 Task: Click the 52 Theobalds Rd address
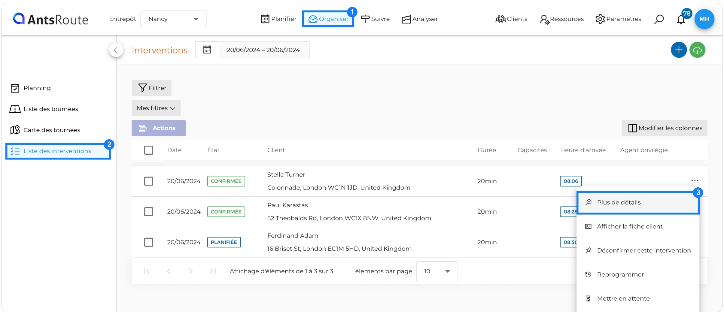[x=349, y=218]
